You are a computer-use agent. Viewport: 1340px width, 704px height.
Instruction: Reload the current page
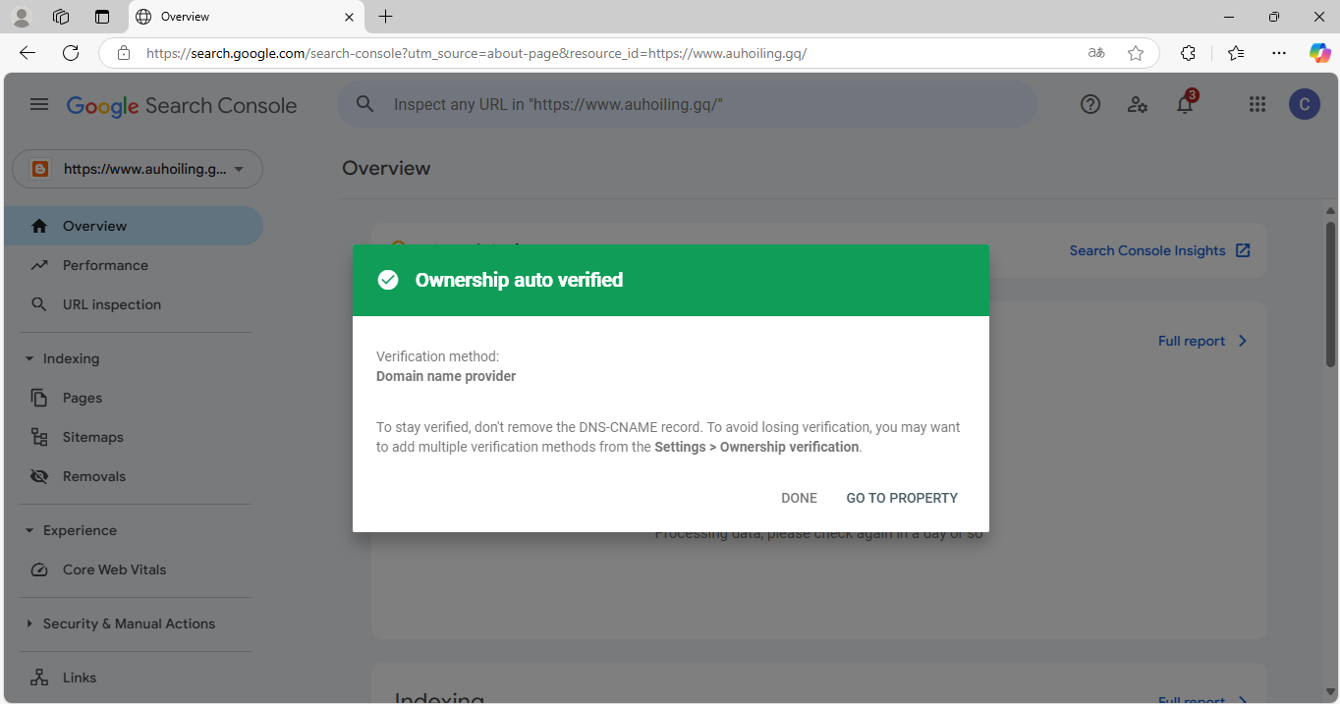pos(71,53)
